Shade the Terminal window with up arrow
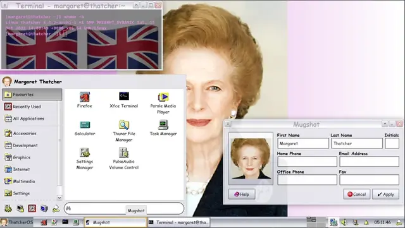Screen dimensions: 405x228 click(x=136, y=5)
